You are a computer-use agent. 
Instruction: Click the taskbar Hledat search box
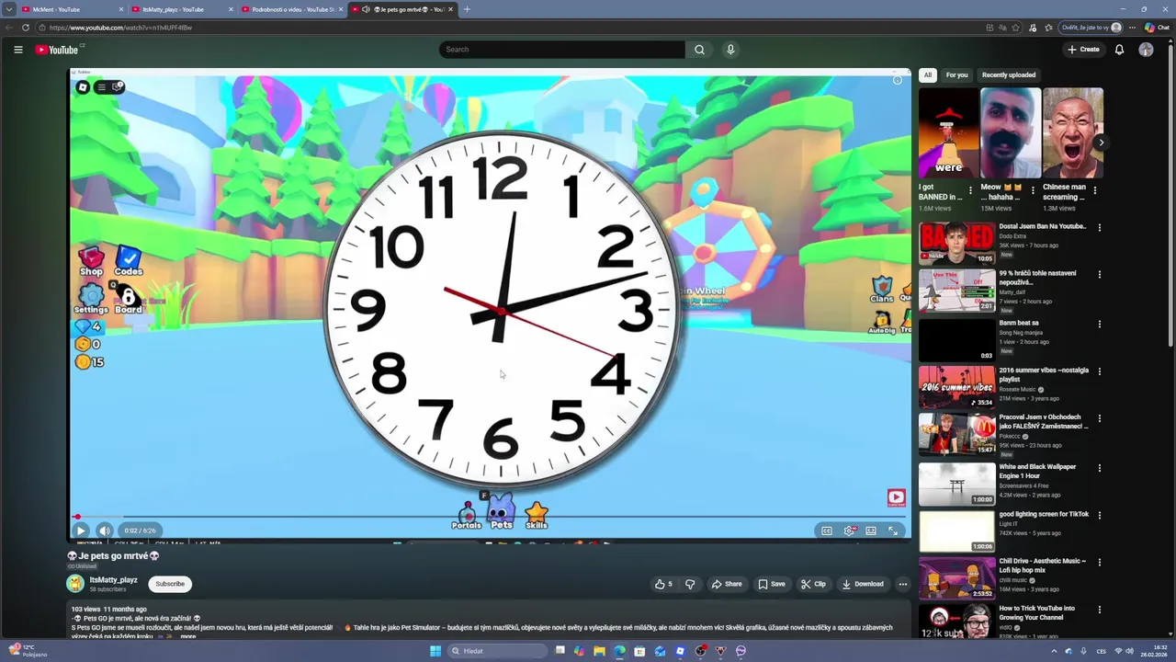(x=495, y=651)
